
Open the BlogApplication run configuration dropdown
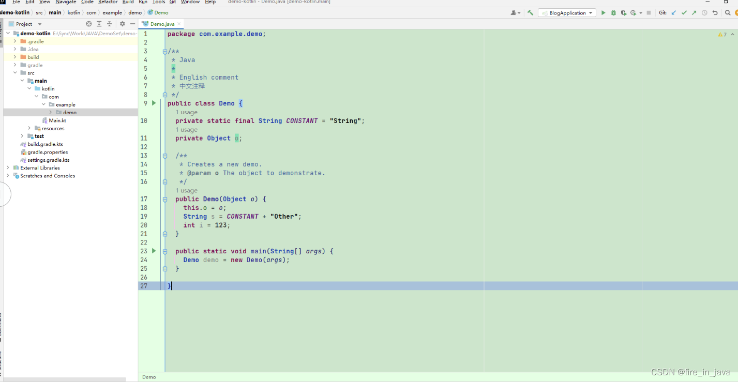567,13
